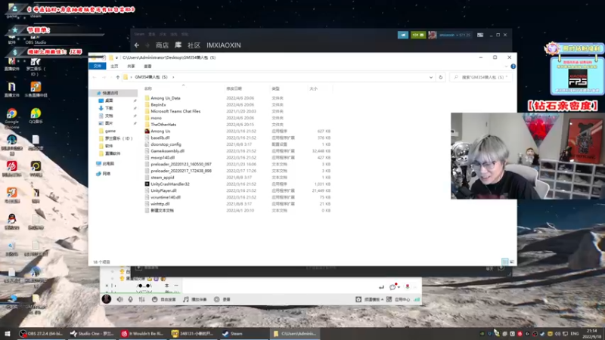605x340 pixels.
Task: Refresh the Explorer folder view
Action: 441,77
